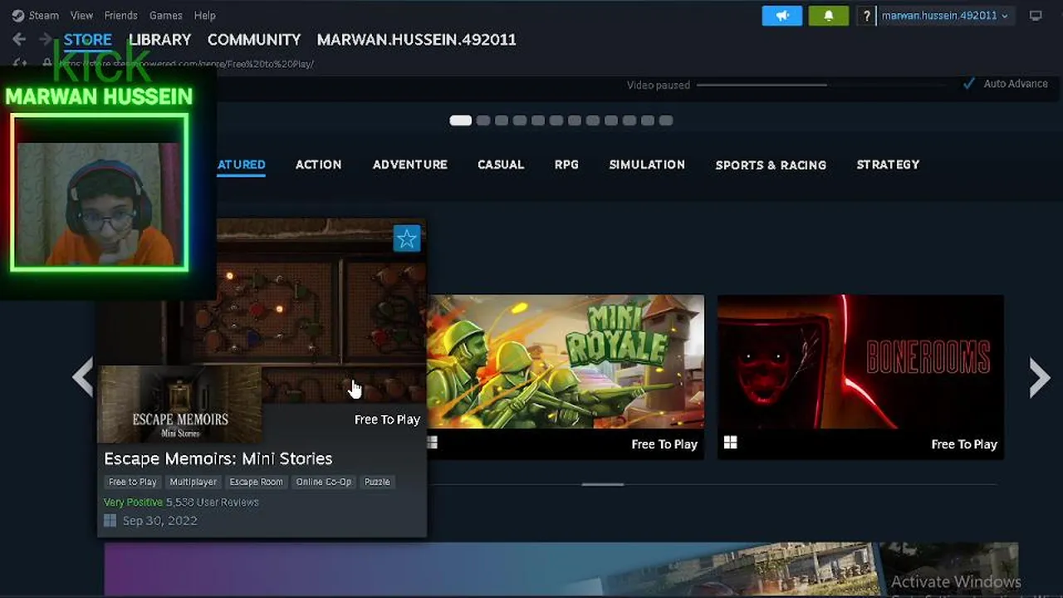
Task: Select the eighth carousel page dot
Action: click(593, 120)
